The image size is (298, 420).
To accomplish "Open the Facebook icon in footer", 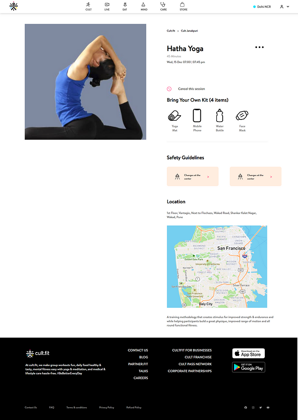I will pos(246,407).
